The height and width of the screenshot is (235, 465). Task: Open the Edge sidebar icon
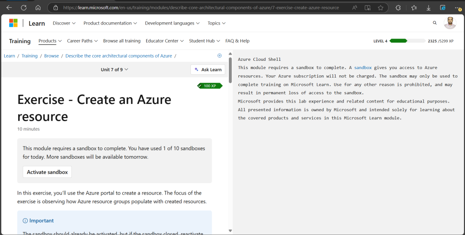[x=443, y=8]
